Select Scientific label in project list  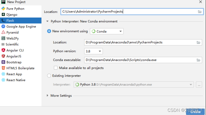click(12, 44)
